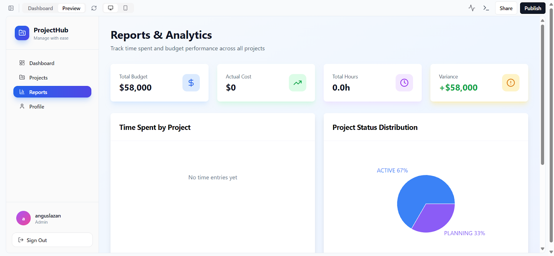Click the Share button
554x256 pixels.
click(506, 8)
